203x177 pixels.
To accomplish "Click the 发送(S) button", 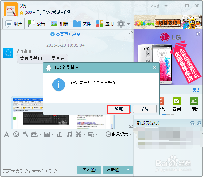I will 113,170.
